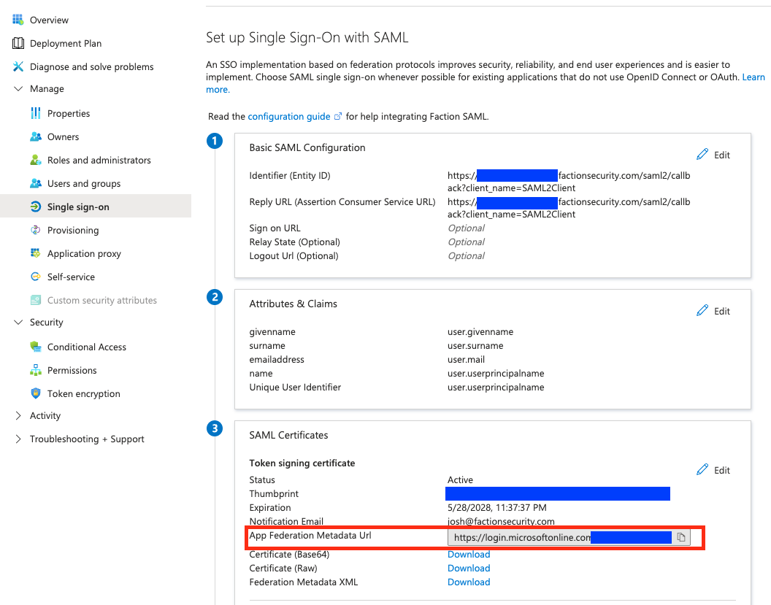Image resolution: width=771 pixels, height=605 pixels.
Task: Open Application proxy settings
Action: click(x=84, y=253)
